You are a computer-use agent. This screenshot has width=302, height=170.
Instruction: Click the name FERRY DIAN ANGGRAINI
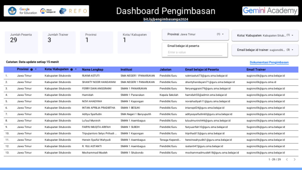click(97, 89)
